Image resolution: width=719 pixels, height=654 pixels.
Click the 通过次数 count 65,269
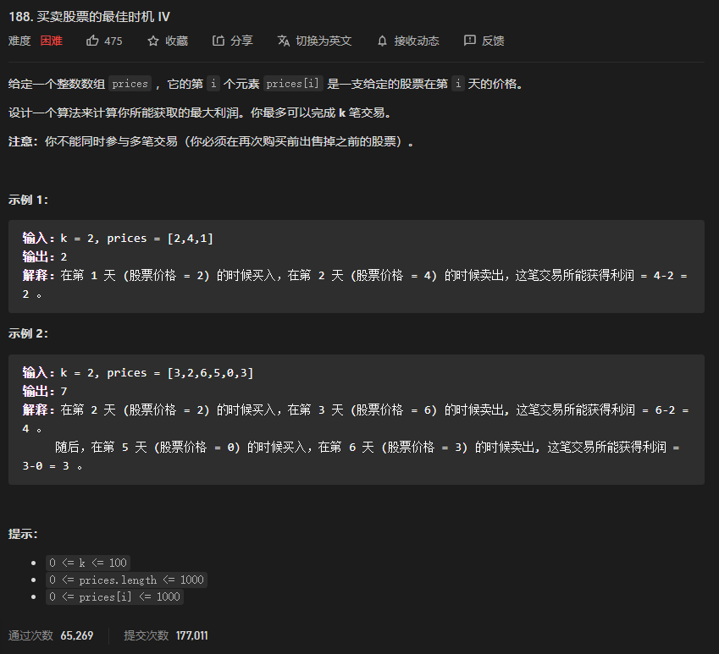(x=76, y=635)
